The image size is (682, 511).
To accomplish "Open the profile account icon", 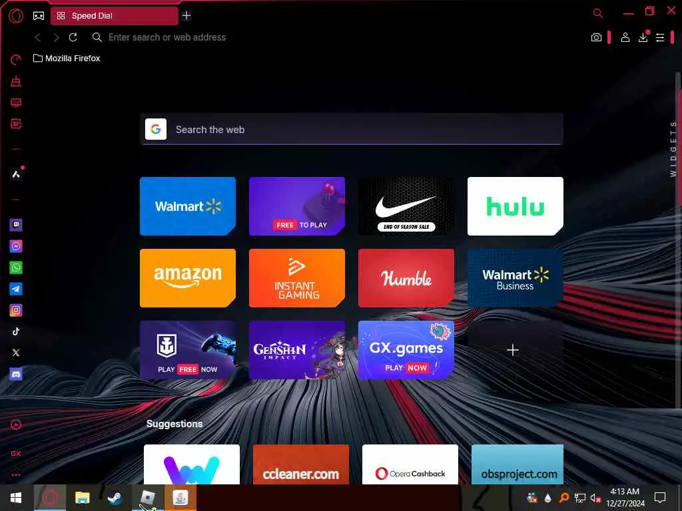I will point(625,37).
